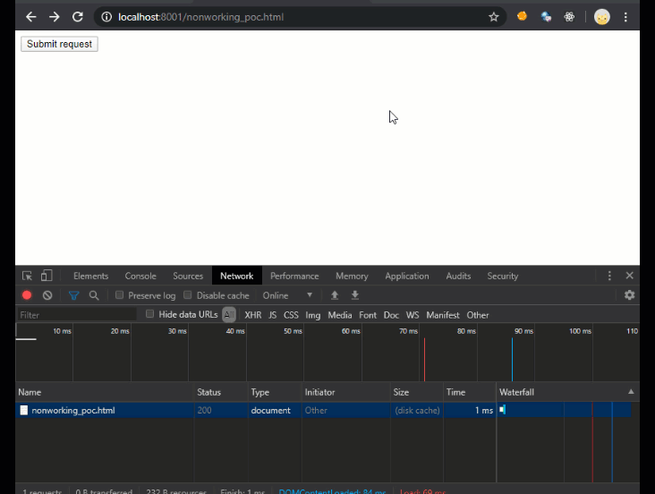Filter requests by Other
655x494 pixels.
(478, 315)
